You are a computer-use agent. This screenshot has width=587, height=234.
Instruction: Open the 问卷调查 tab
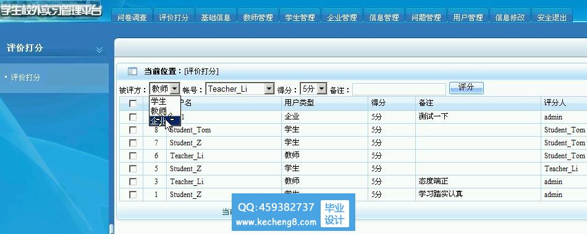coord(132,17)
